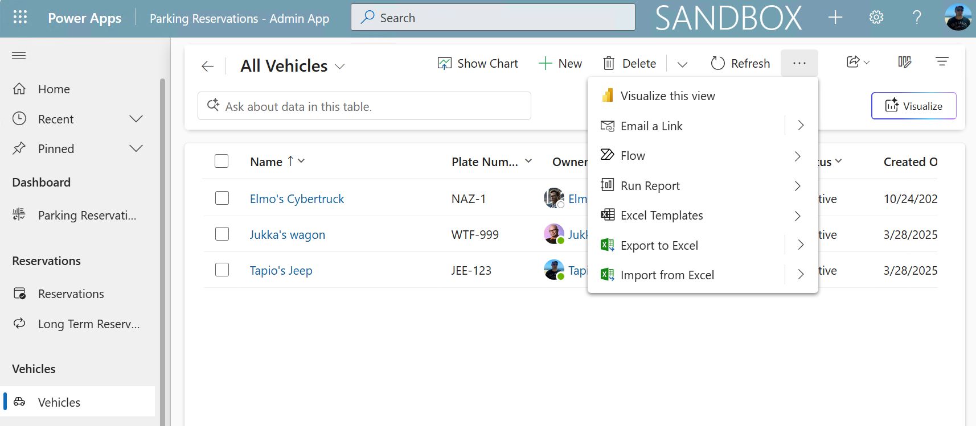The height and width of the screenshot is (426, 976).
Task: Click the Ask about data input field
Action: (364, 106)
